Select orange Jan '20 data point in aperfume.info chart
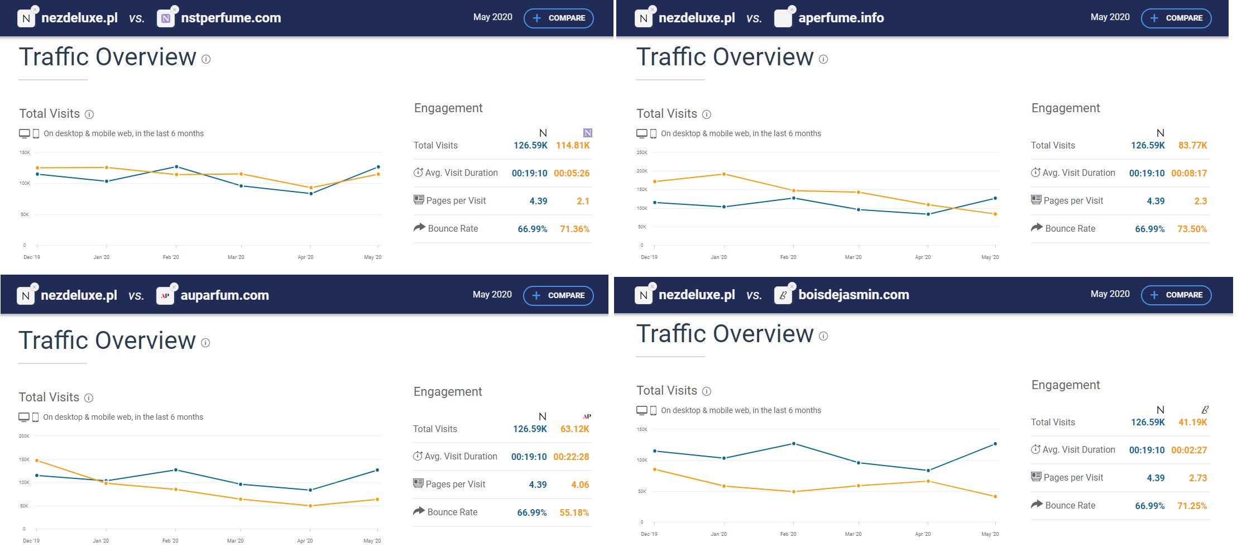Image resolution: width=1237 pixels, height=556 pixels. click(x=724, y=174)
